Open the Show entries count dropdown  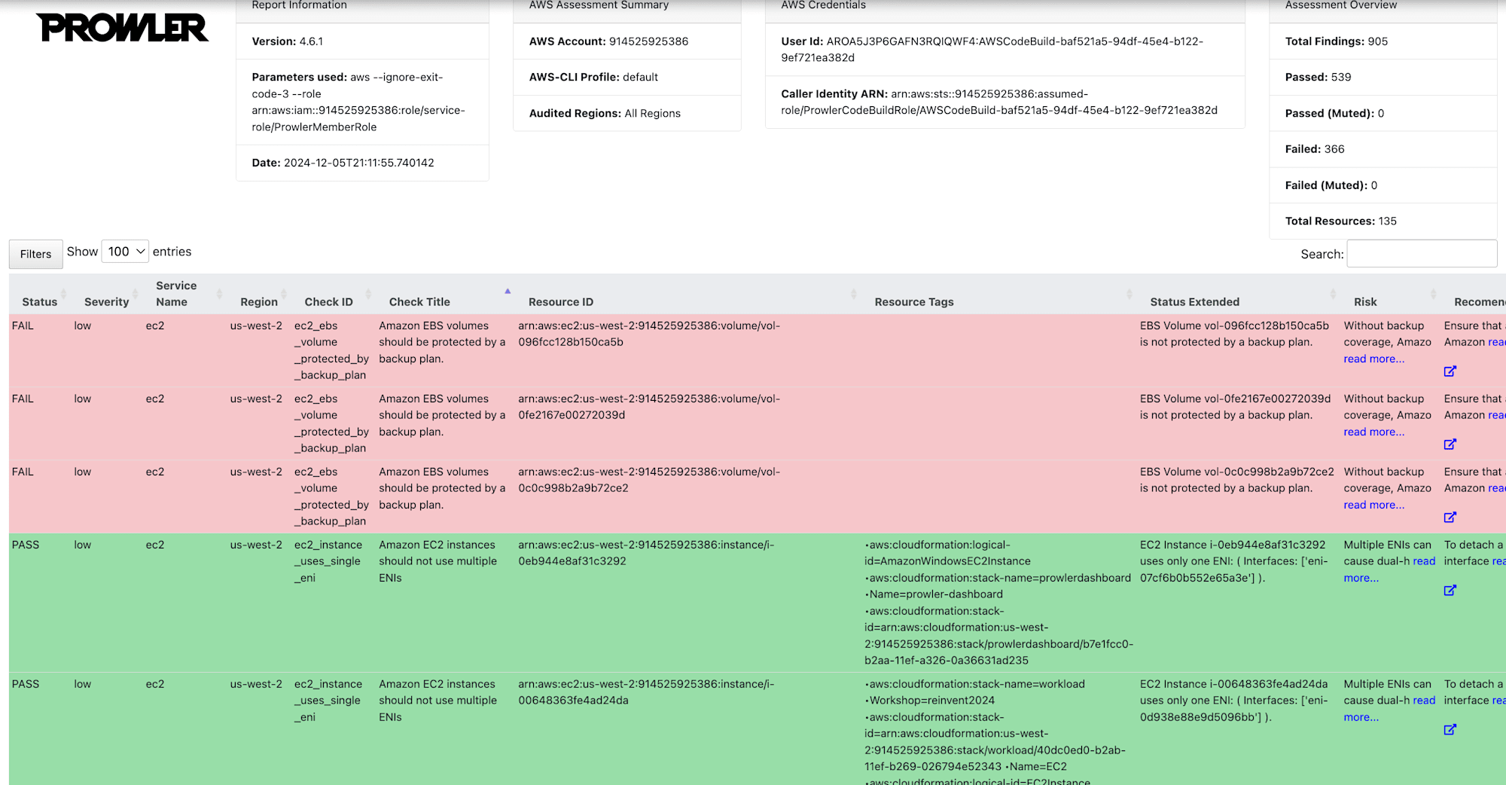[125, 252]
